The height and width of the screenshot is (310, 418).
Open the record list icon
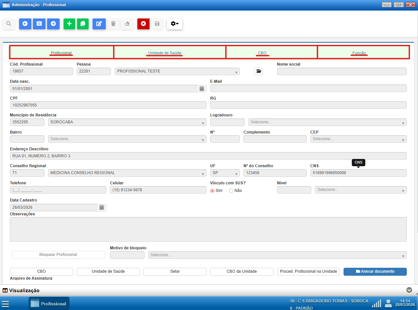[x=39, y=24]
